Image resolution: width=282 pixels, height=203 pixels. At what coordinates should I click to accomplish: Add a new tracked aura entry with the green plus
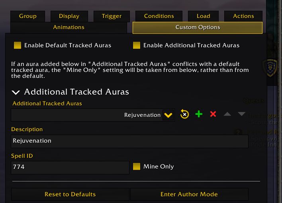(199, 114)
